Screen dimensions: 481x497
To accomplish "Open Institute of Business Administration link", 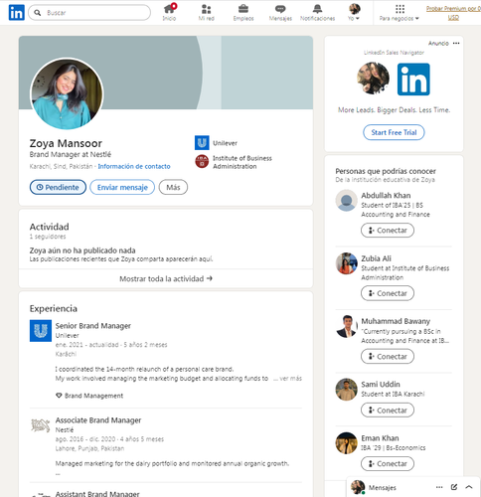I will pyautogui.click(x=242, y=162).
